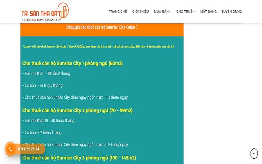The width and height of the screenshot is (262, 164).
Task: Click the back-to-top arrow button
Action: 254,153
